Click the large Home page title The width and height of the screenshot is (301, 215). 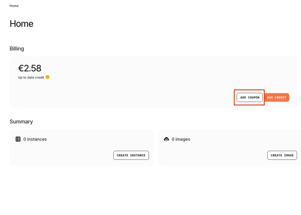21,24
